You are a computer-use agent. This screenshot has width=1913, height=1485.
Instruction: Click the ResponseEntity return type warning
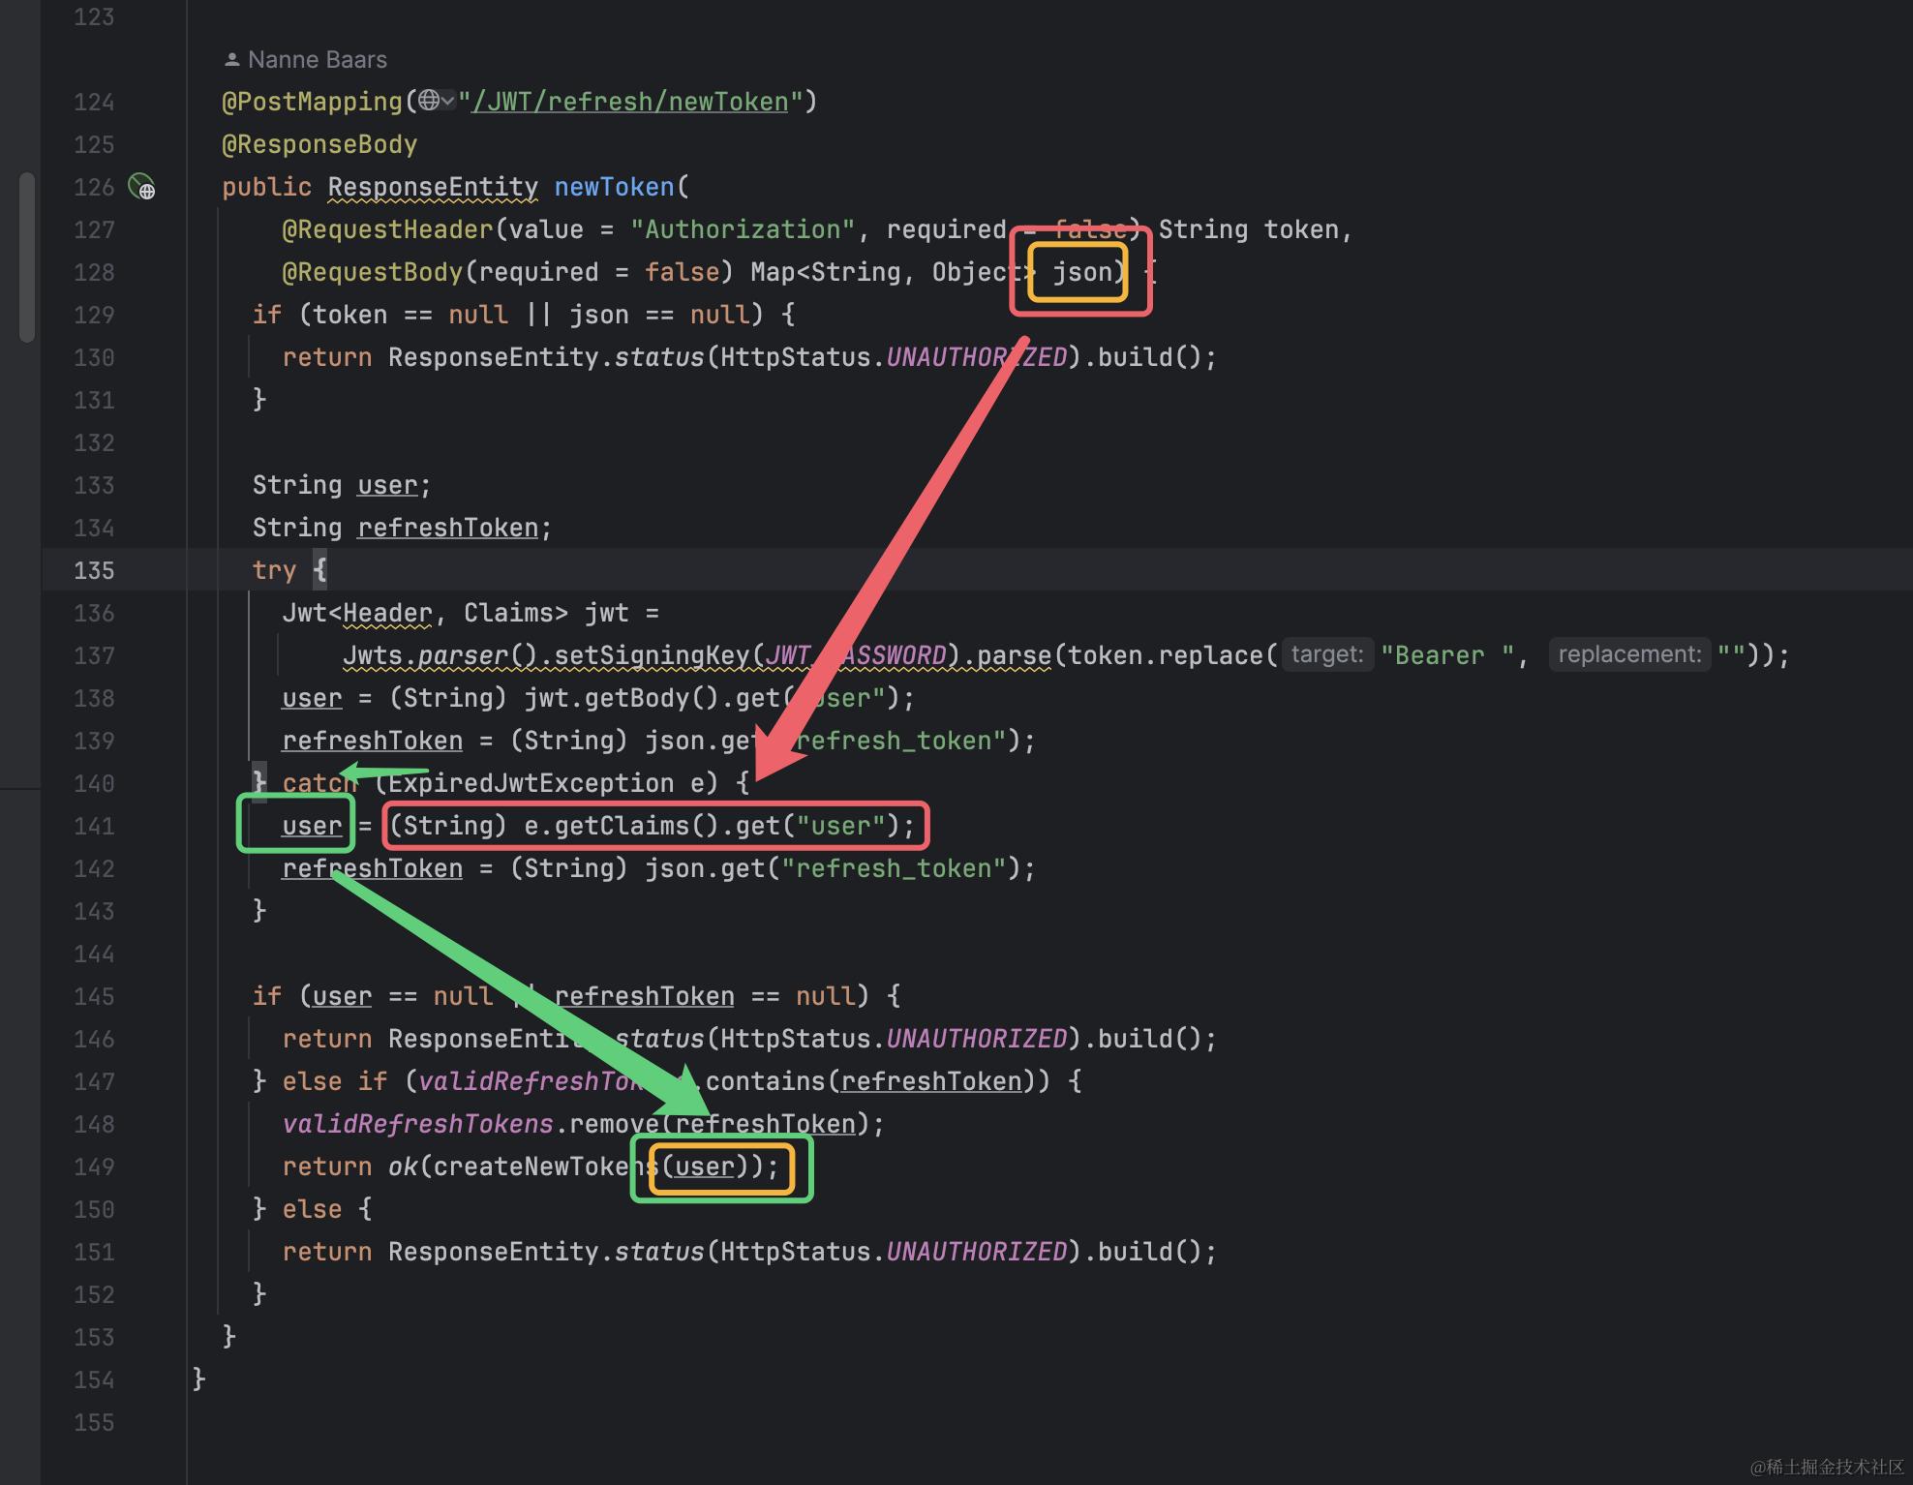[432, 187]
